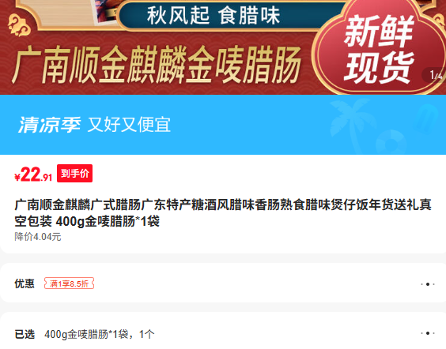Click the 秋风起 食腊味 slogan banner
This screenshot has height=349, width=446.
coord(214,16)
